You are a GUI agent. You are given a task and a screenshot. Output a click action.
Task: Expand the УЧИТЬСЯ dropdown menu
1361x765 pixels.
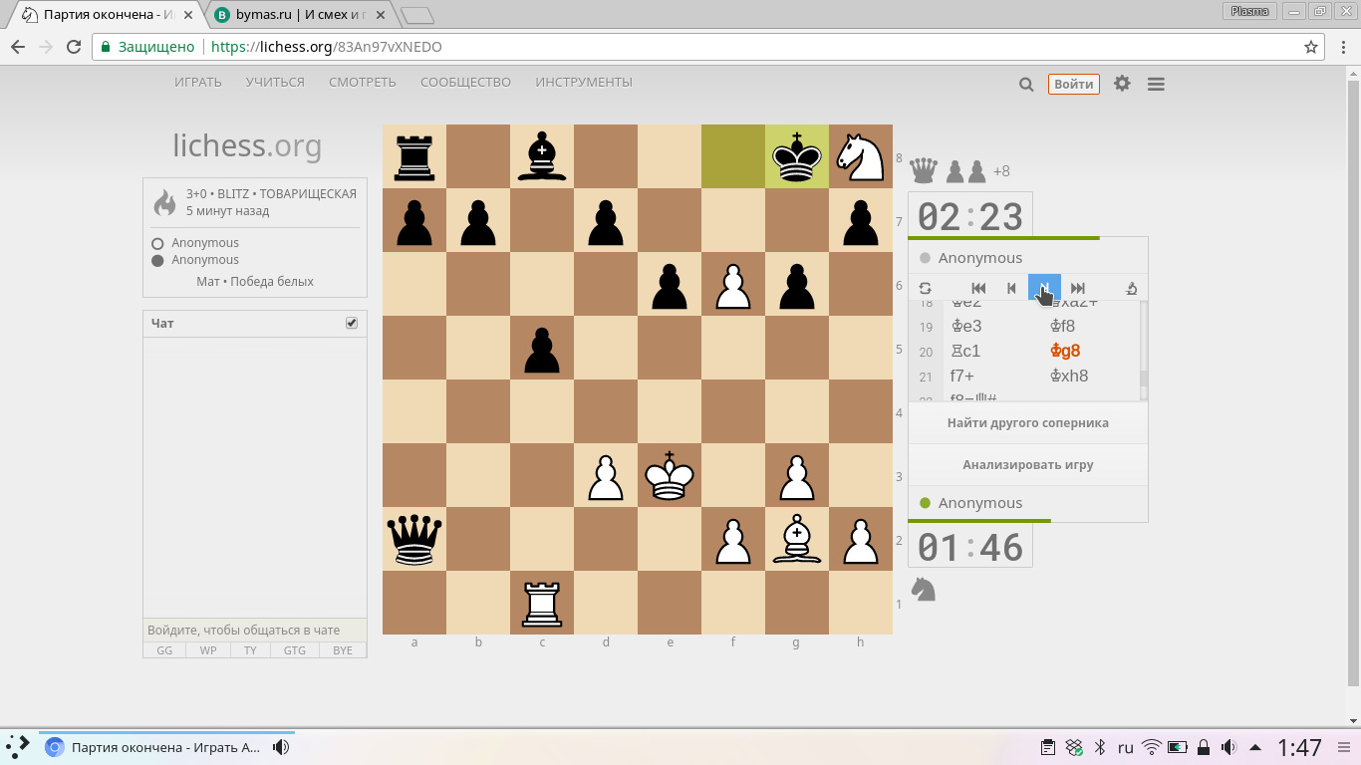point(275,83)
